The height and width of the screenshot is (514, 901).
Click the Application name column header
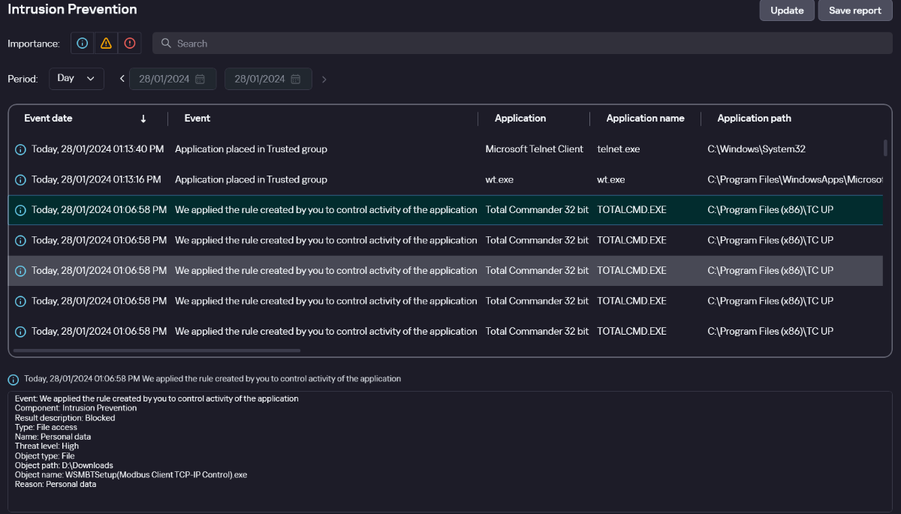(x=645, y=119)
